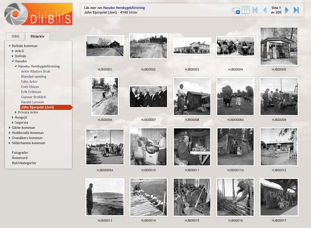The height and width of the screenshot is (228, 311).
Task: Open thumbnail HJB00013
Action: tap(105, 197)
